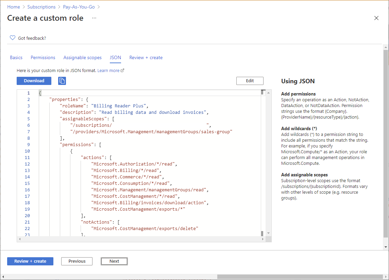
Task: Click the blue Review + create button
Action: point(30,261)
